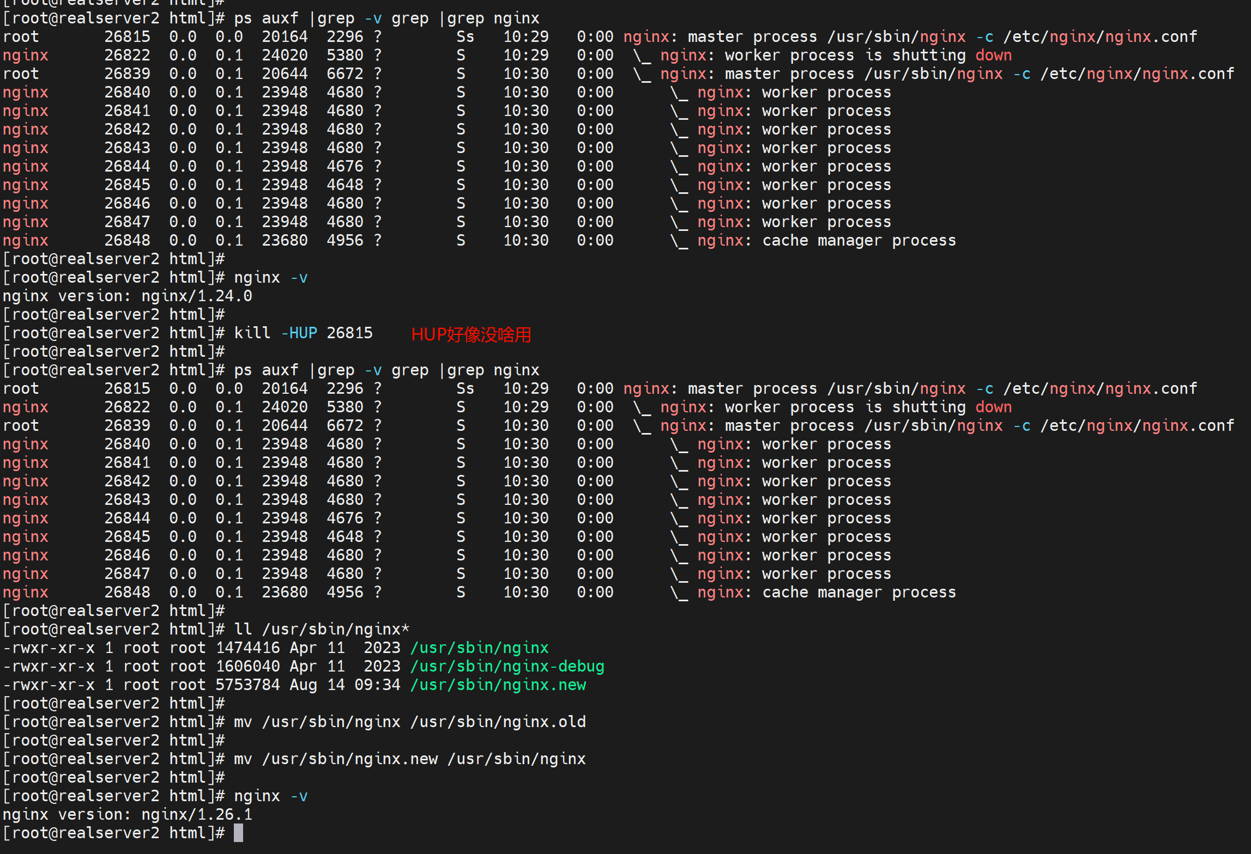The image size is (1251, 854).
Task: Click the last 'nginx -v' command
Action: 271,796
